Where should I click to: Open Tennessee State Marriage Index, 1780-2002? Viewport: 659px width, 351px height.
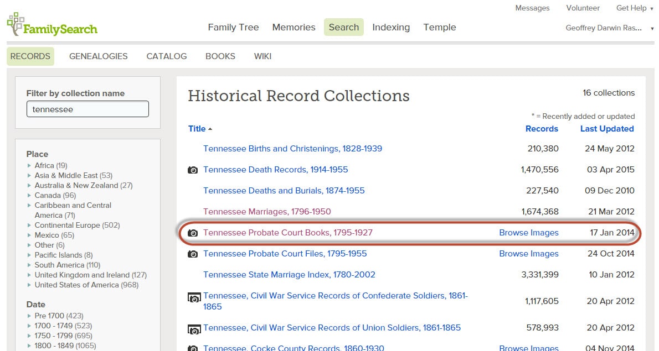pos(289,274)
